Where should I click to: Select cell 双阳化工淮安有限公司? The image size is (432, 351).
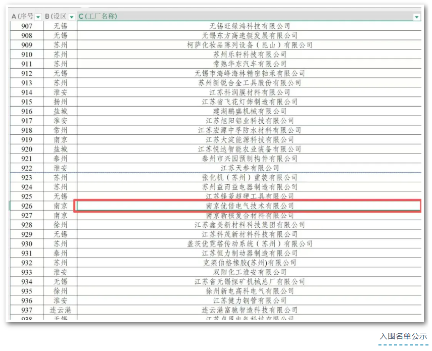(x=249, y=272)
